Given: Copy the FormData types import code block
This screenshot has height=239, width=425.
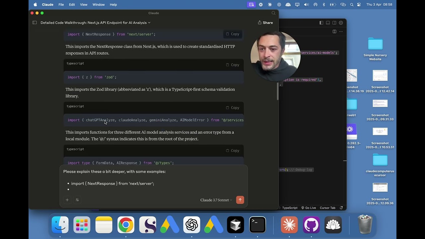Looking at the screenshot, I should click(x=232, y=150).
